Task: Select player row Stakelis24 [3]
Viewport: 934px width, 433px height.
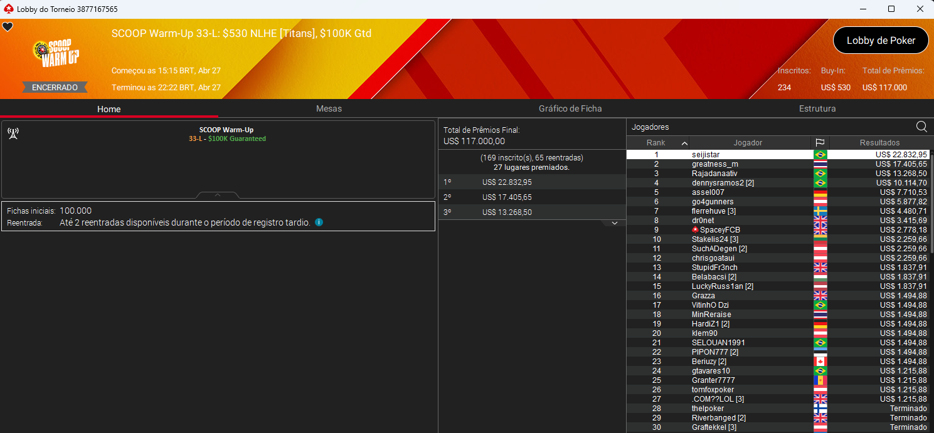Action: point(778,239)
